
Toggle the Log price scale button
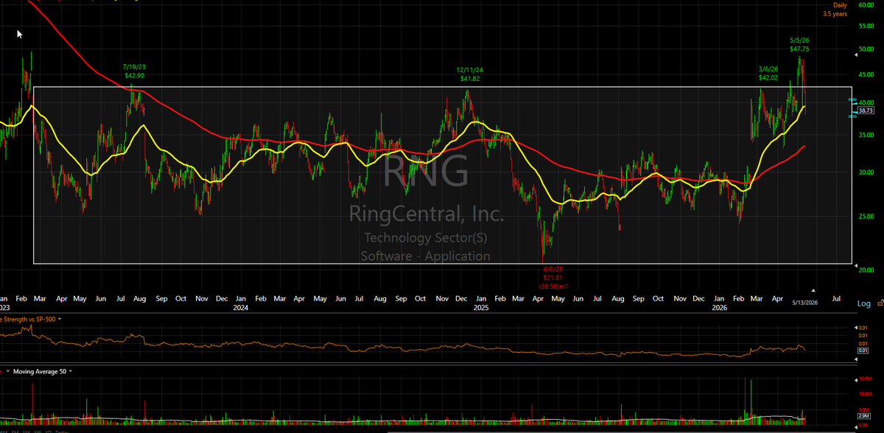point(863,303)
